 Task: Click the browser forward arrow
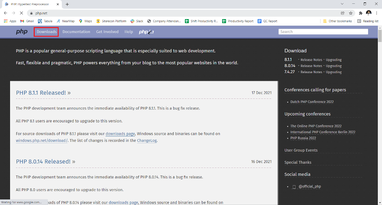click(14, 13)
